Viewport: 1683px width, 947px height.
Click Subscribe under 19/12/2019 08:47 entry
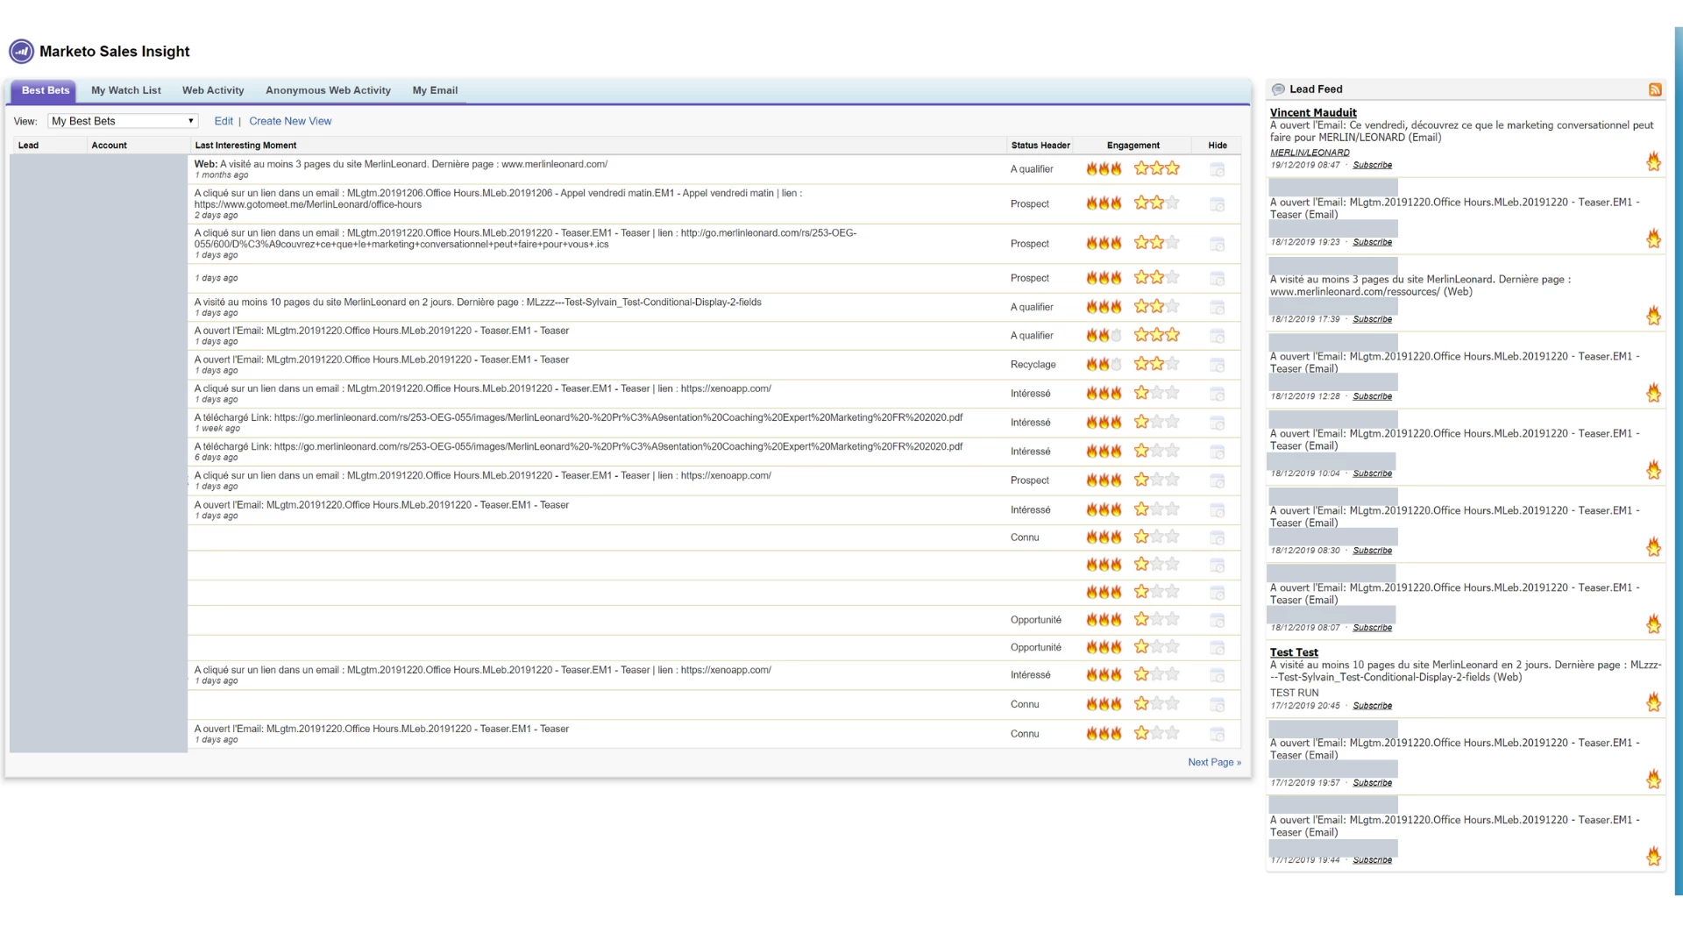pyautogui.click(x=1372, y=165)
